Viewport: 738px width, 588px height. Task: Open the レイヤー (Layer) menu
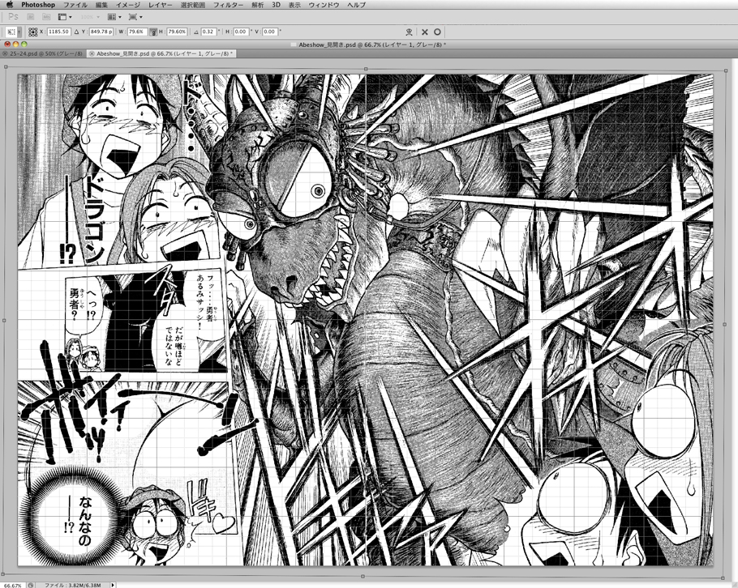(x=161, y=5)
